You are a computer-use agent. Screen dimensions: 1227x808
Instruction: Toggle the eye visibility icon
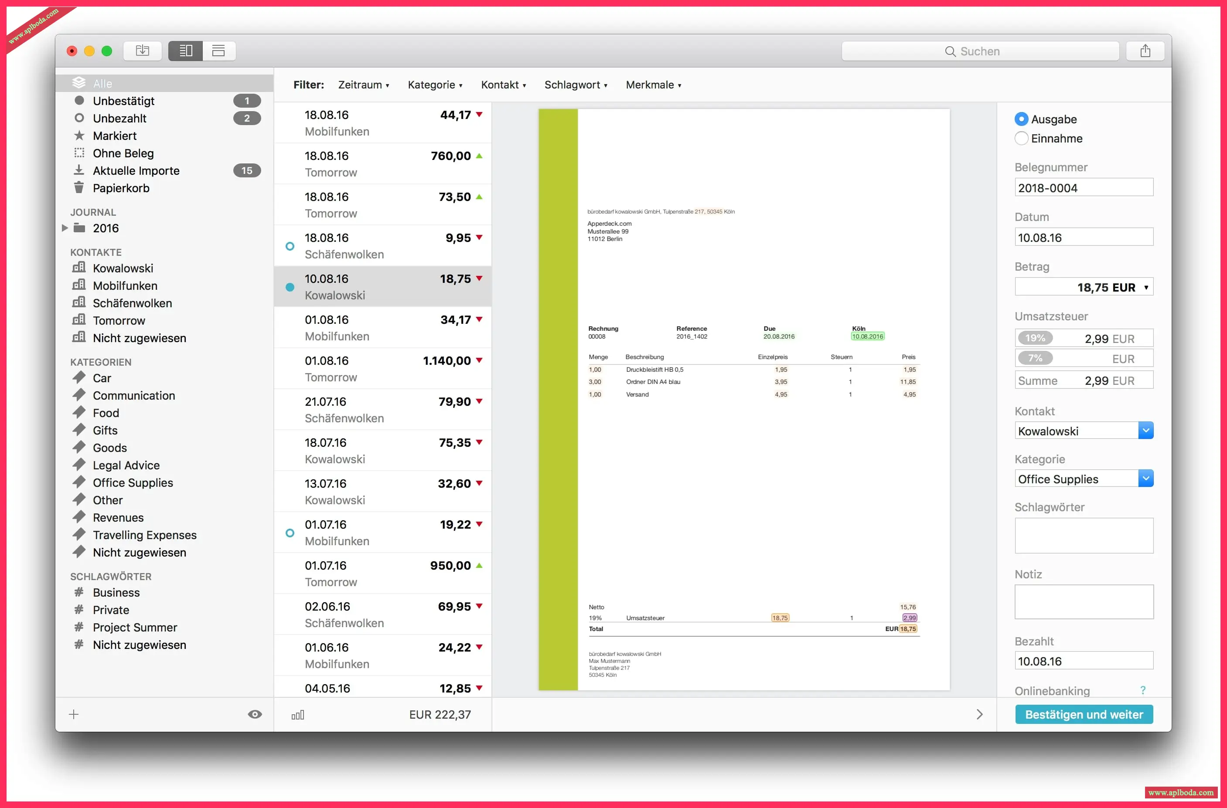click(255, 714)
